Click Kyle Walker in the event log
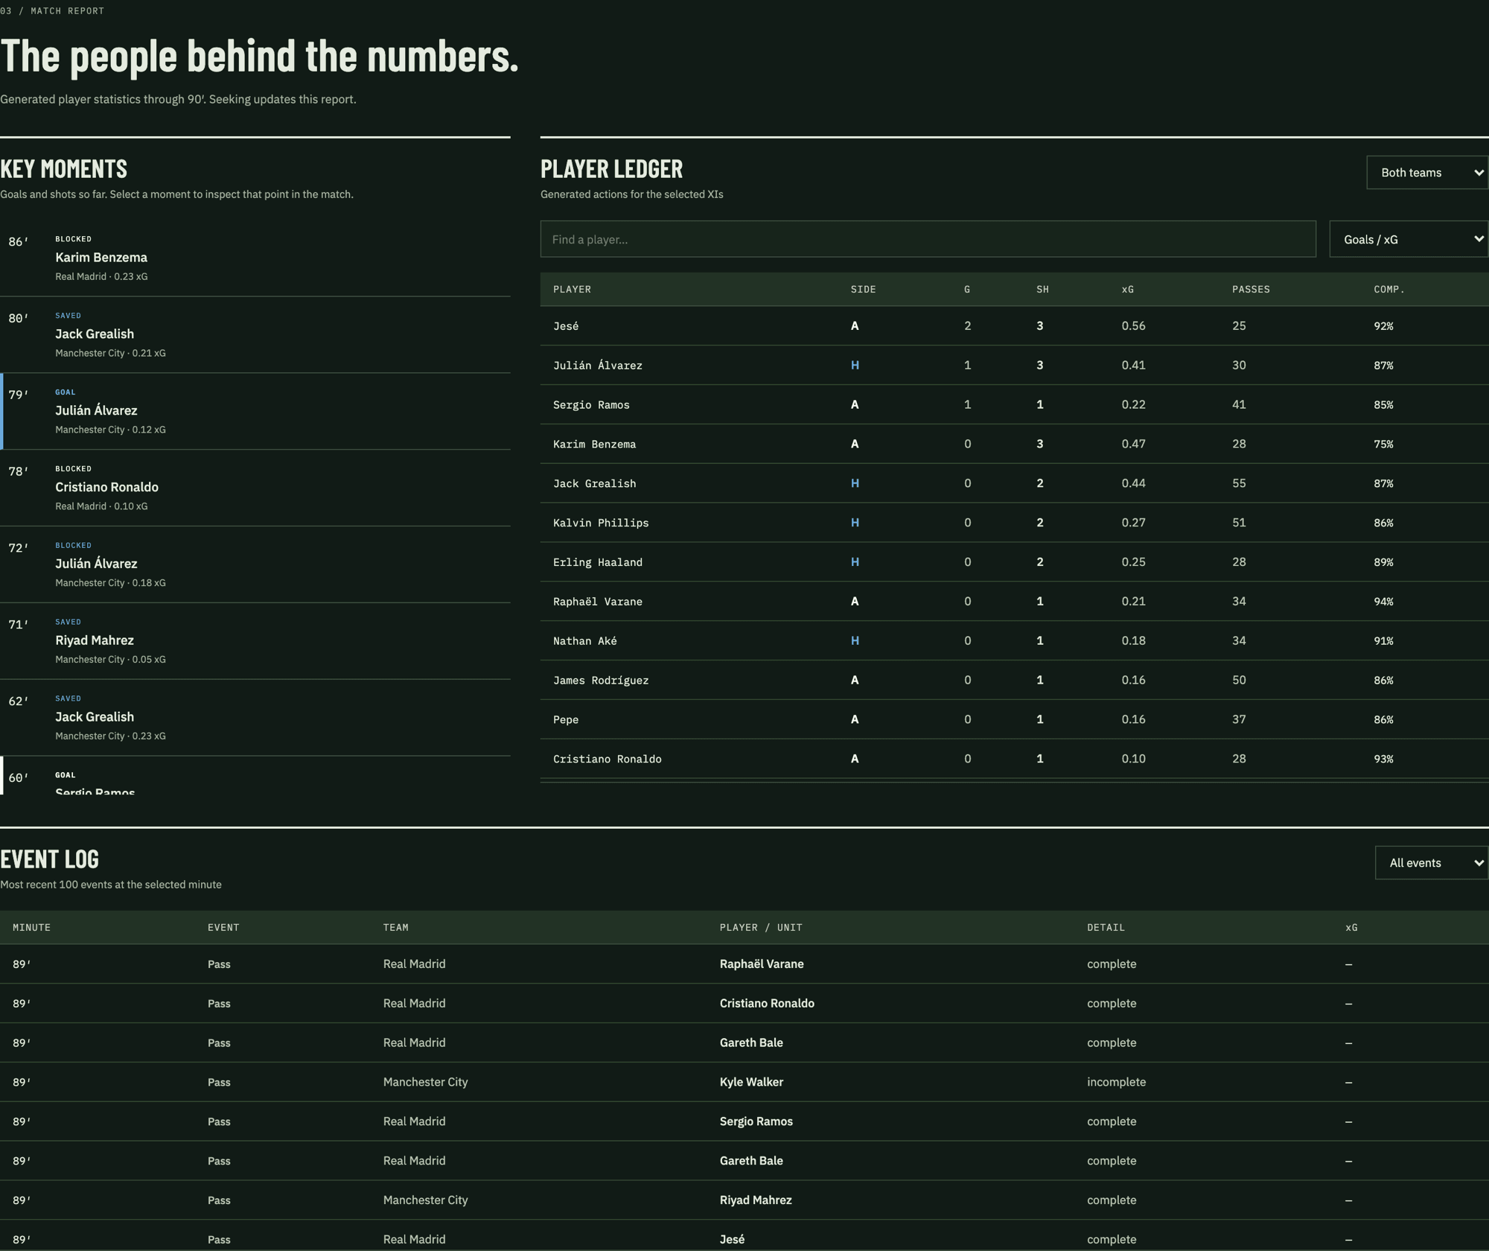Image resolution: width=1489 pixels, height=1251 pixels. [x=751, y=1082]
